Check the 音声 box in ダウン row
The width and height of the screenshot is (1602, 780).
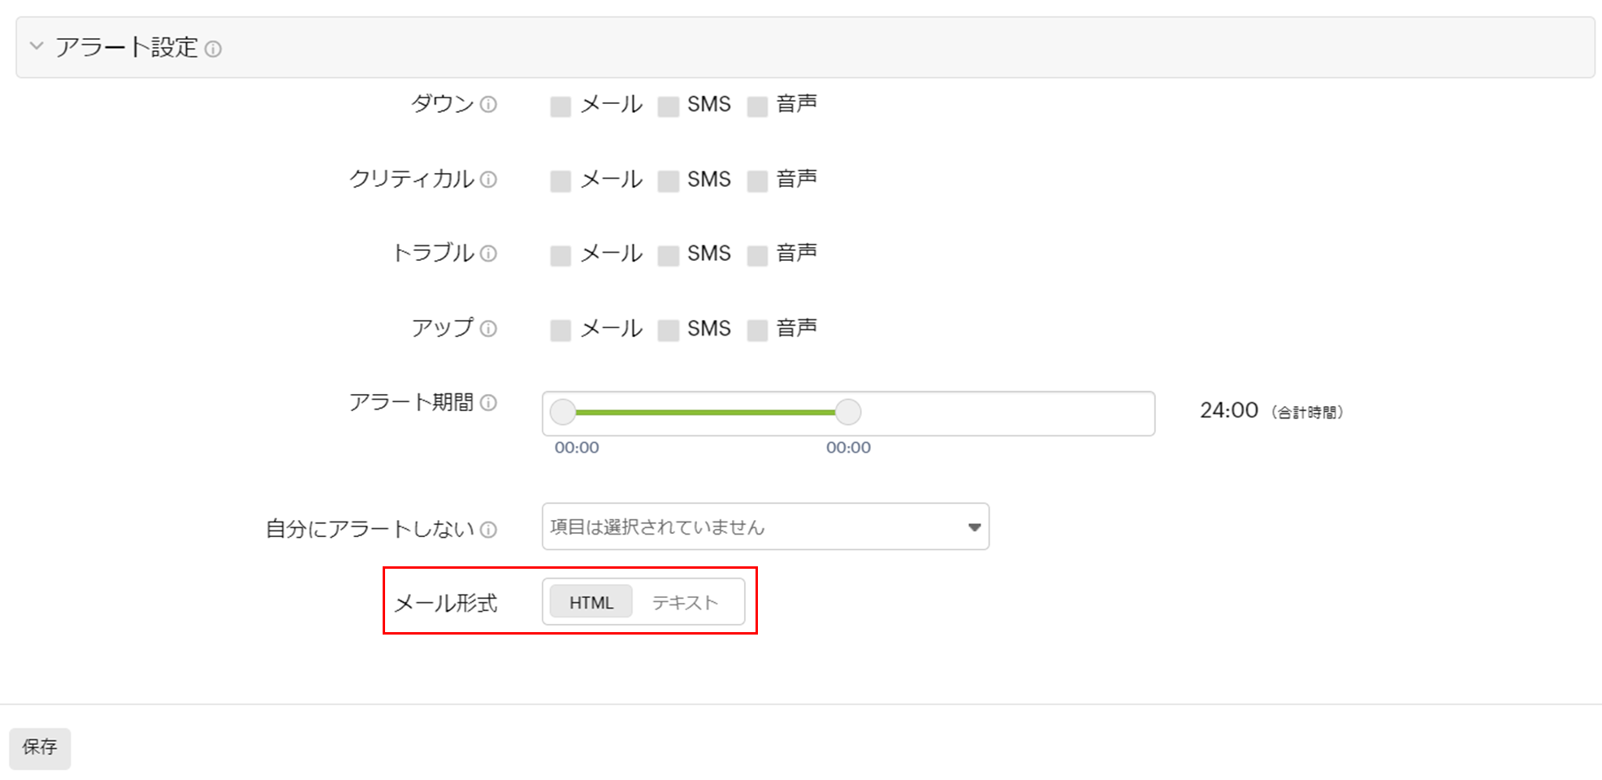click(x=757, y=106)
